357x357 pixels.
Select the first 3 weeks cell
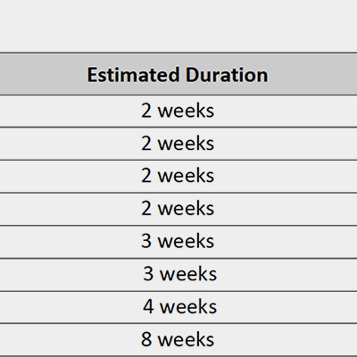[x=178, y=242]
